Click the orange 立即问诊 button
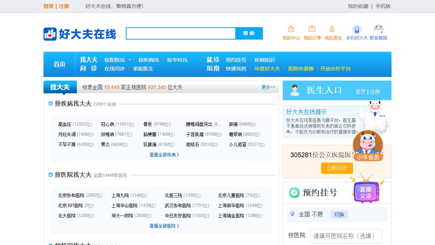 (x=337, y=168)
